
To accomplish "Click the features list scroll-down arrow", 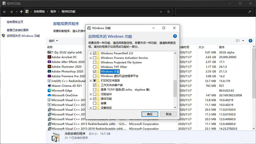I will tap(175, 107).
